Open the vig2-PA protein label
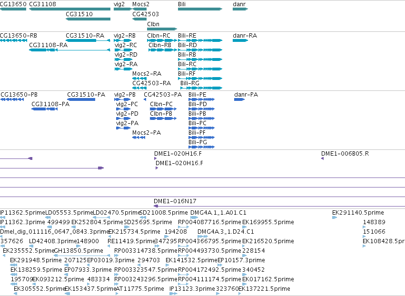405x296 pixels. pyautogui.click(x=127, y=123)
